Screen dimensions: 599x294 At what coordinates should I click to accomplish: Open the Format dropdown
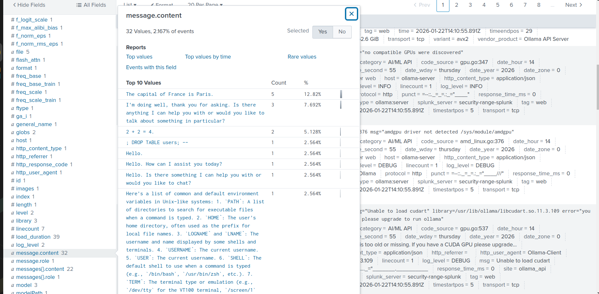coord(162,5)
